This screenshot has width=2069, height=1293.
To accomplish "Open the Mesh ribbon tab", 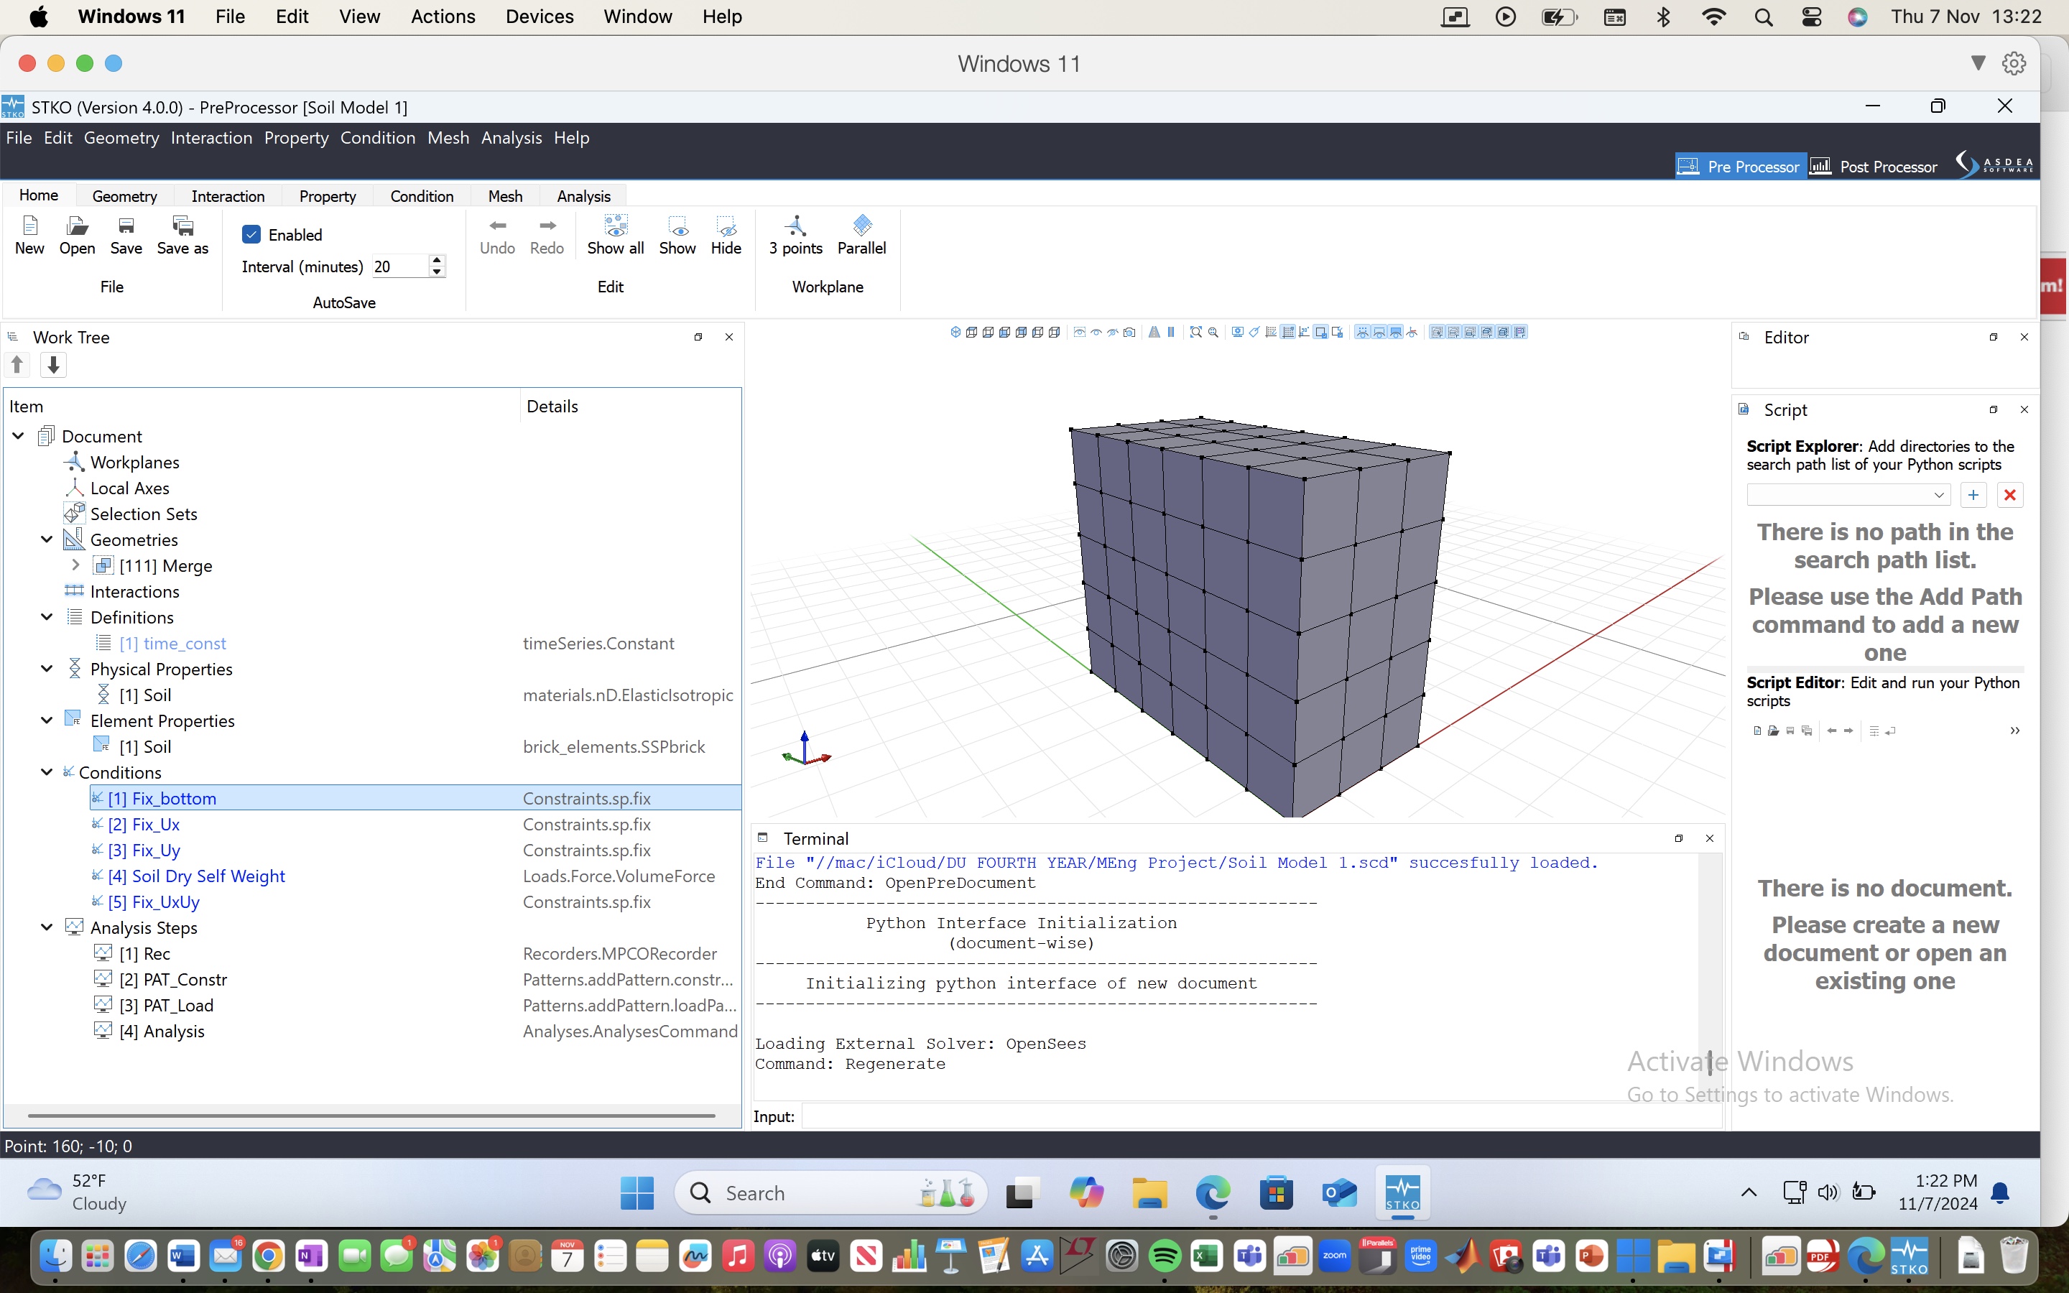I will (505, 196).
